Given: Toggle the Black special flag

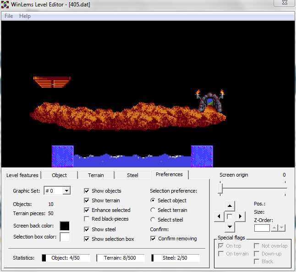Looking at the screenshot, I should (x=256, y=261).
